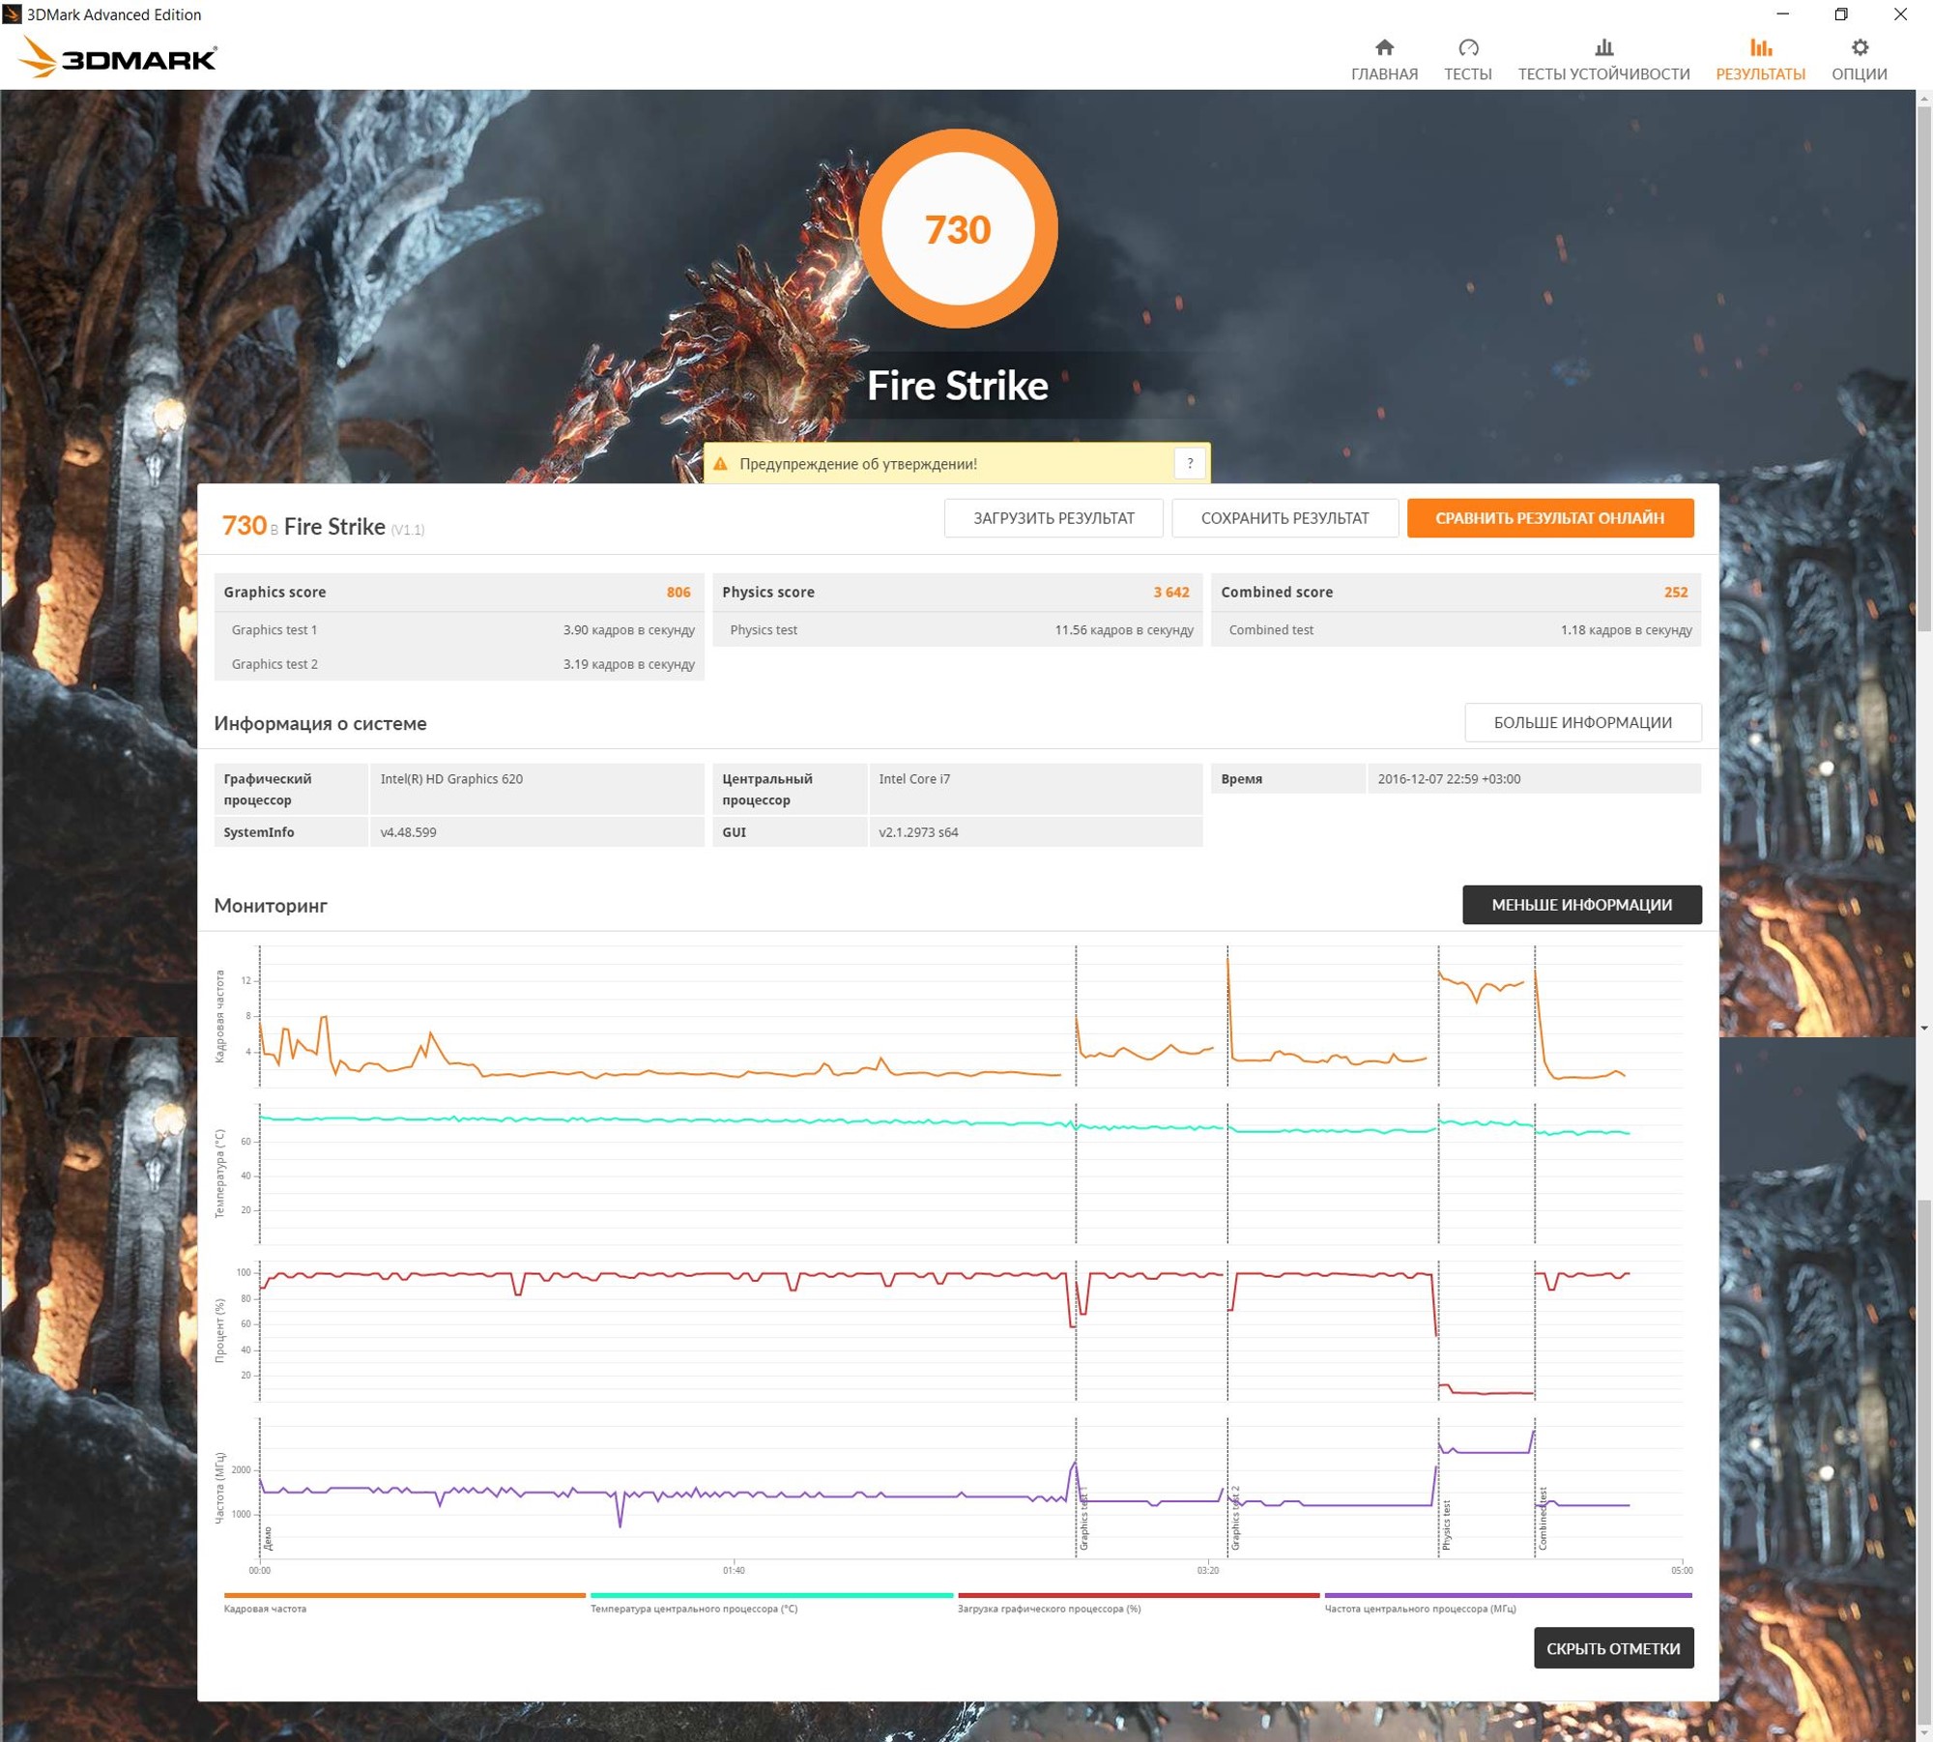Viewport: 1933px width, 1742px height.
Task: Close the 3DMark window
Action: click(x=1900, y=15)
